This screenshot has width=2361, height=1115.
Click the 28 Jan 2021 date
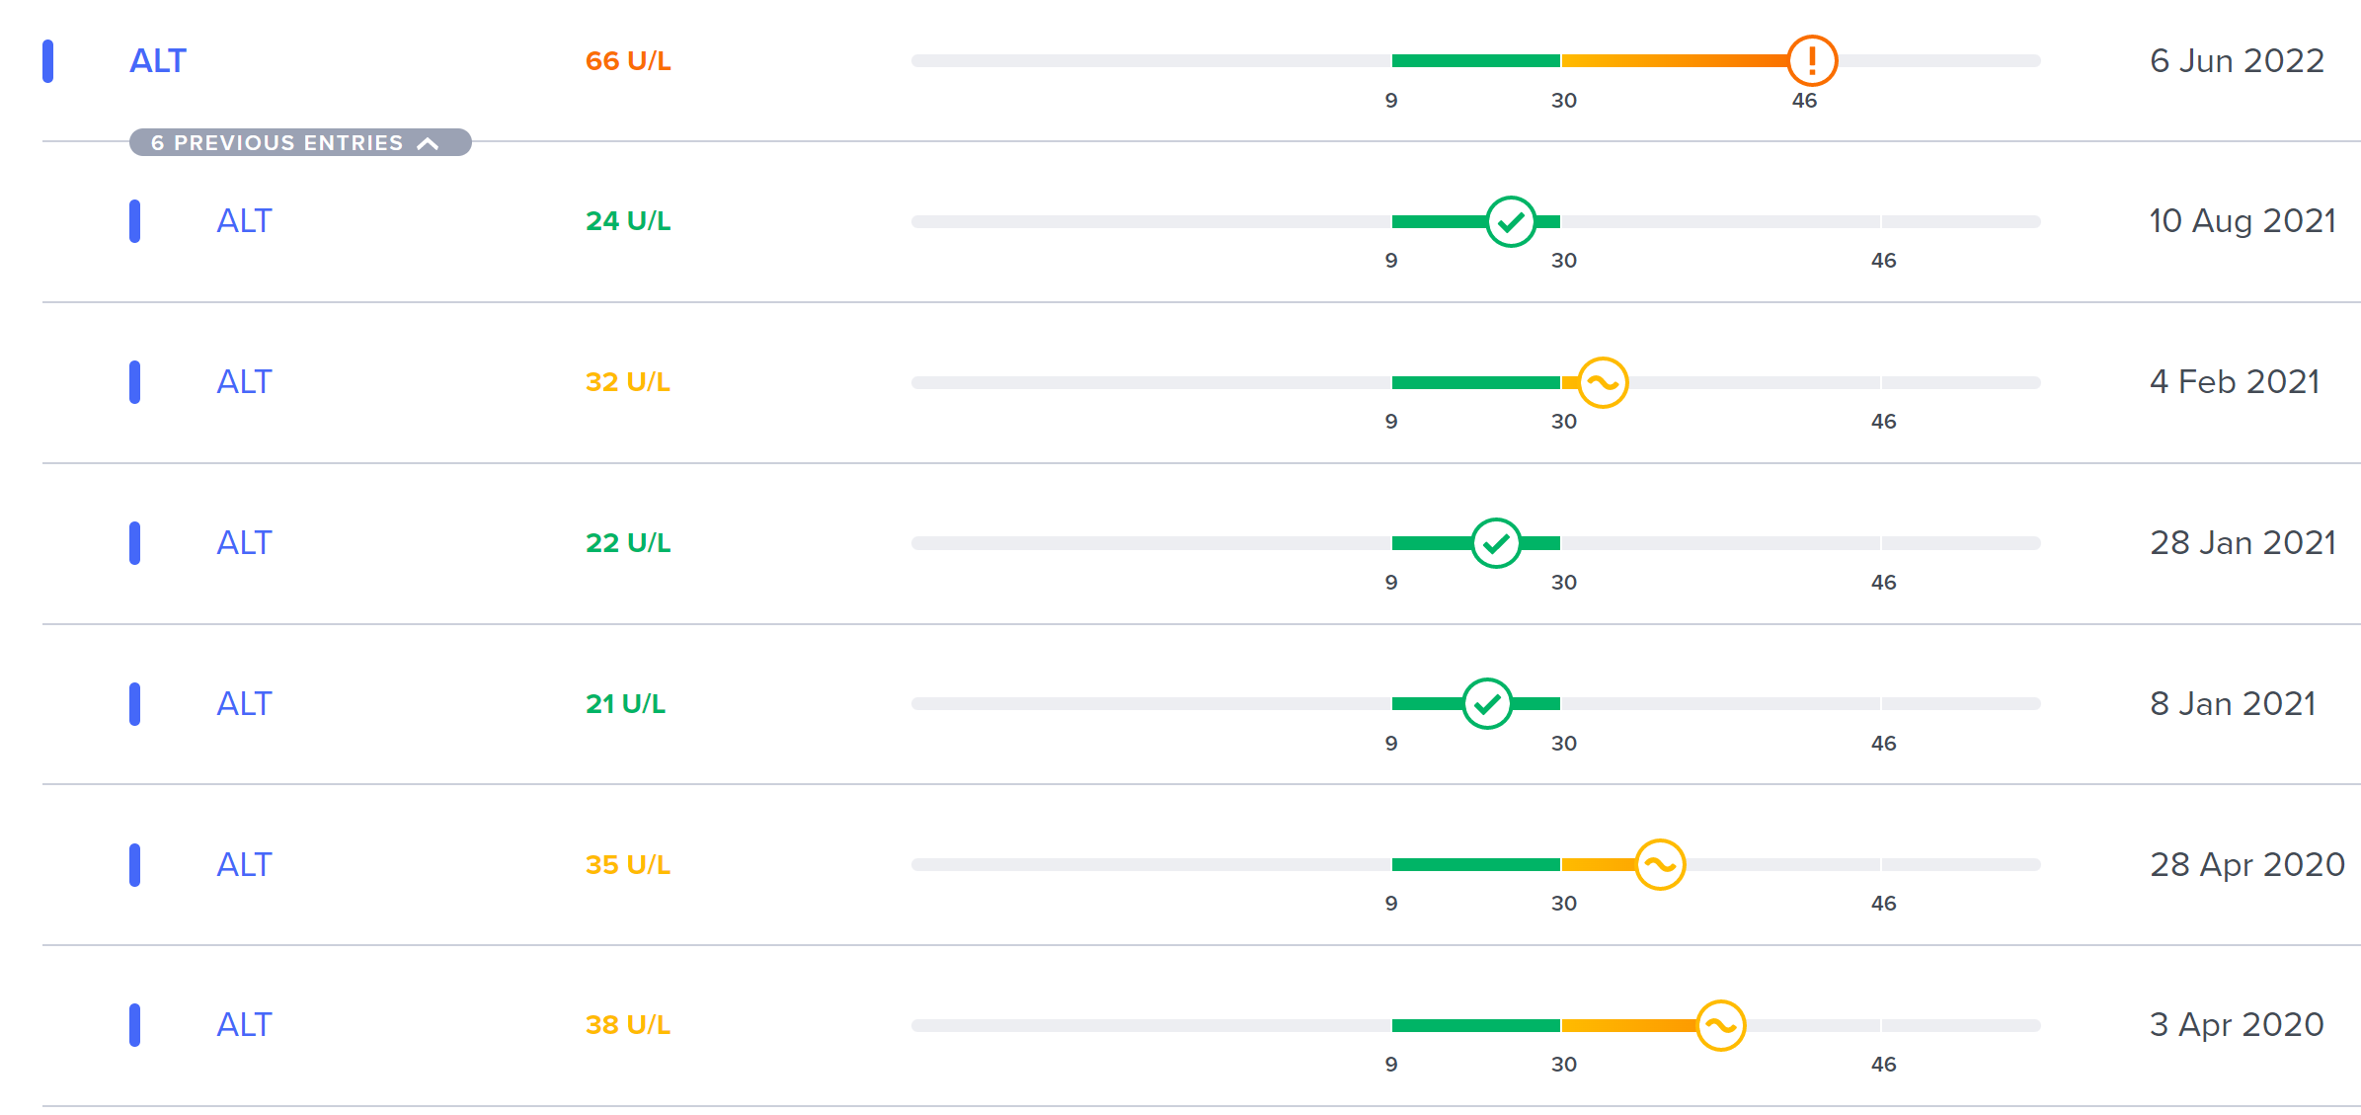pos(2243,543)
